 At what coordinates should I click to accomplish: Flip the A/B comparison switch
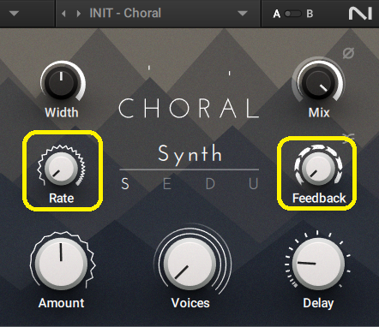point(293,14)
